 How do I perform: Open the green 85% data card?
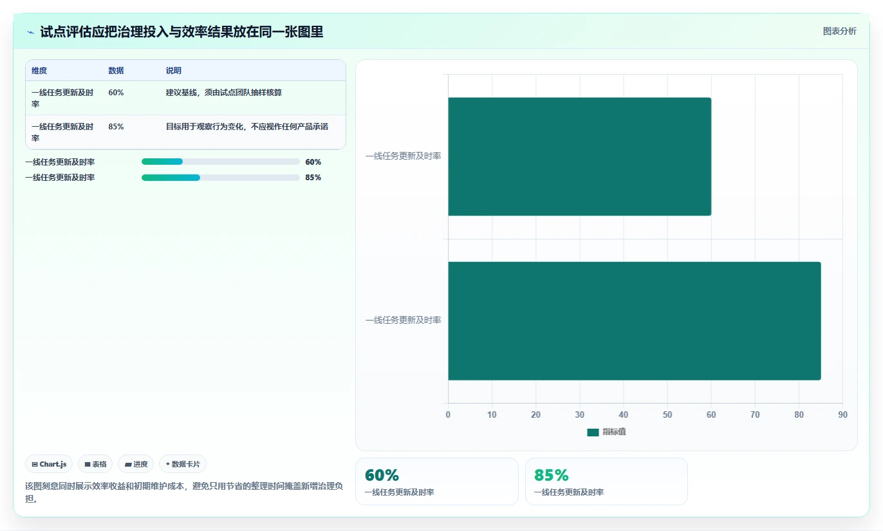coord(606,481)
